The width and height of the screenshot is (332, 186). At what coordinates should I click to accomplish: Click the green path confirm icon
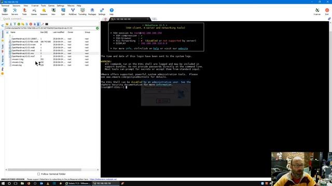[97, 28]
